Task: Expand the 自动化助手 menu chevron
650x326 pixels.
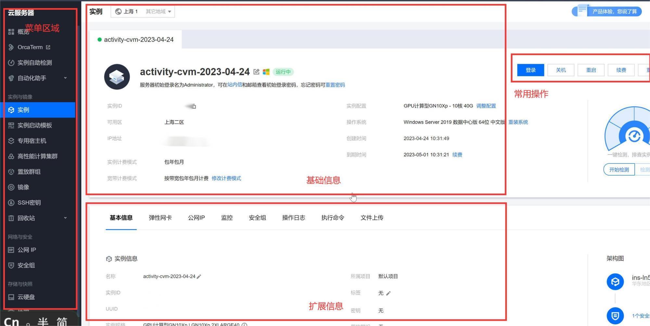Action: pos(65,78)
